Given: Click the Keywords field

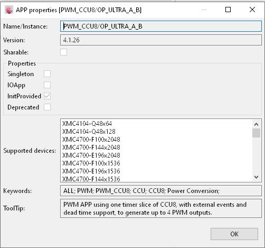Looking at the screenshot, I should pyautogui.click(x=161, y=191).
